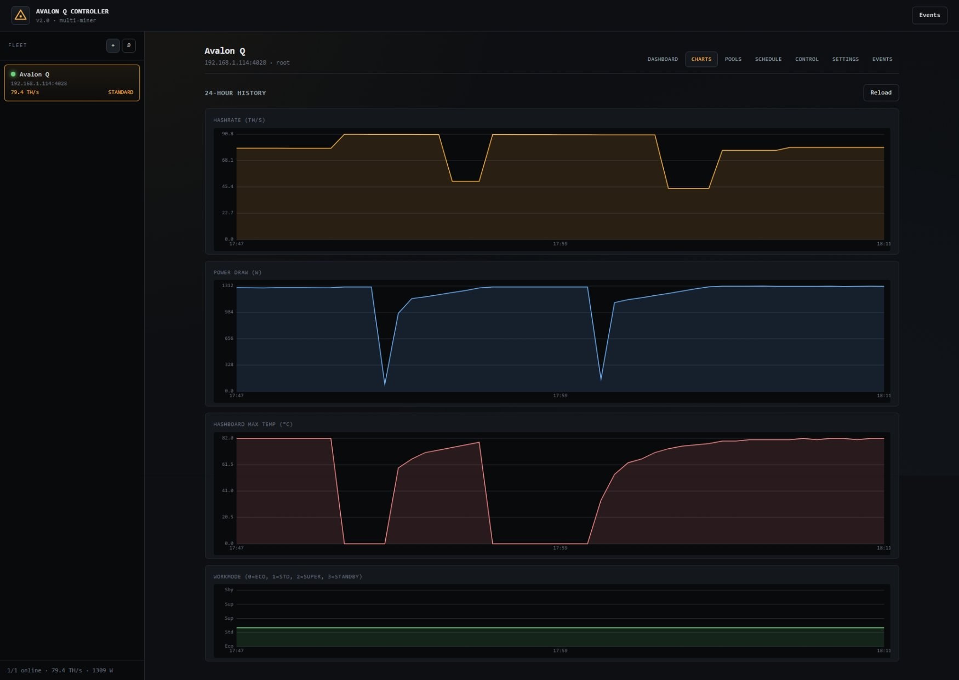Image resolution: width=959 pixels, height=680 pixels.
Task: Click the "POWER DRAW (W)" chart title
Action: click(237, 272)
